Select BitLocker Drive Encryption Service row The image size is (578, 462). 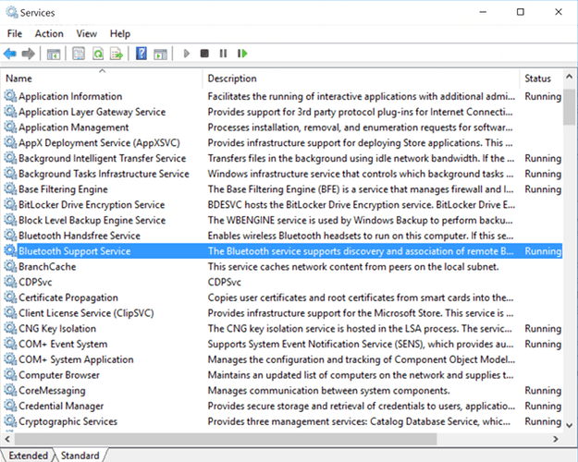282,204
